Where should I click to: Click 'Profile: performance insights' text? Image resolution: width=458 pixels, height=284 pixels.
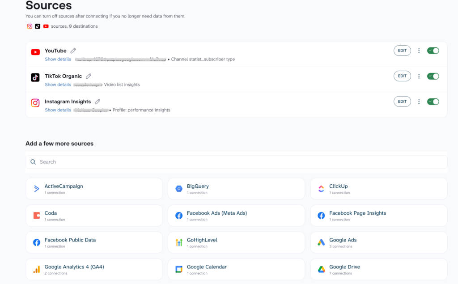point(141,110)
